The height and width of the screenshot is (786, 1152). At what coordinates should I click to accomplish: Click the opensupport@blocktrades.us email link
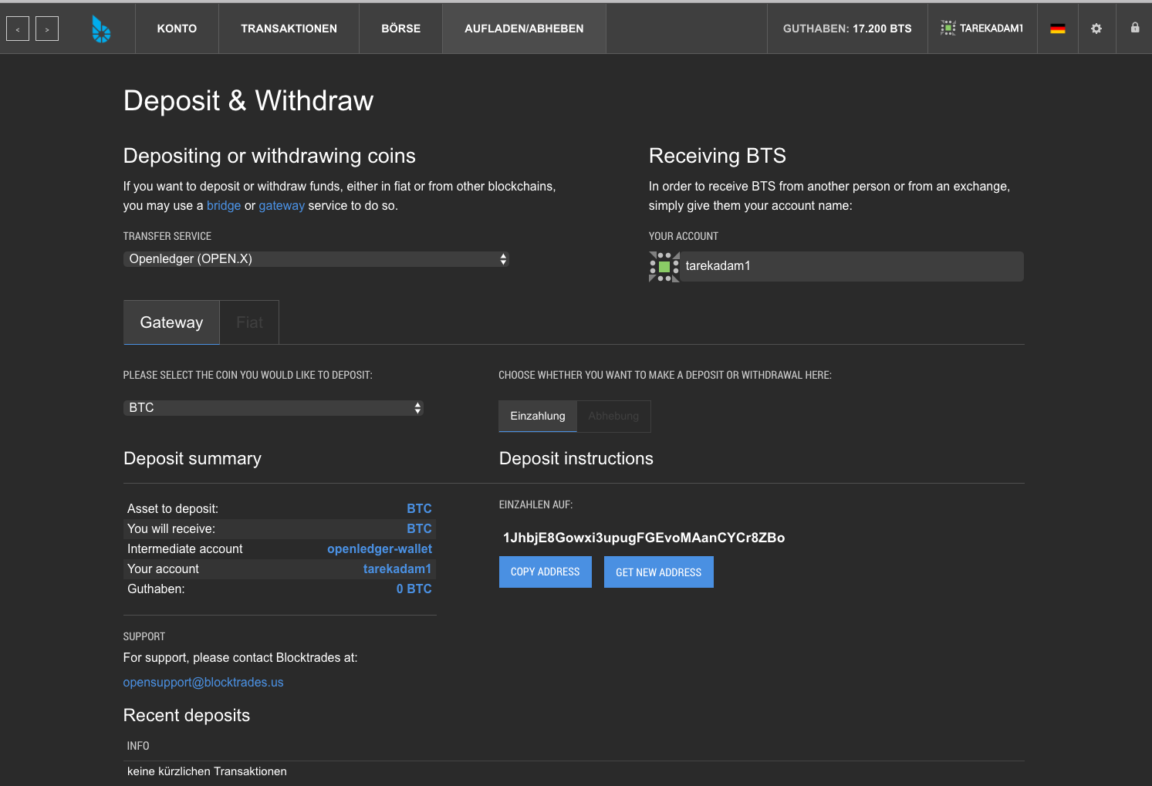203,683
